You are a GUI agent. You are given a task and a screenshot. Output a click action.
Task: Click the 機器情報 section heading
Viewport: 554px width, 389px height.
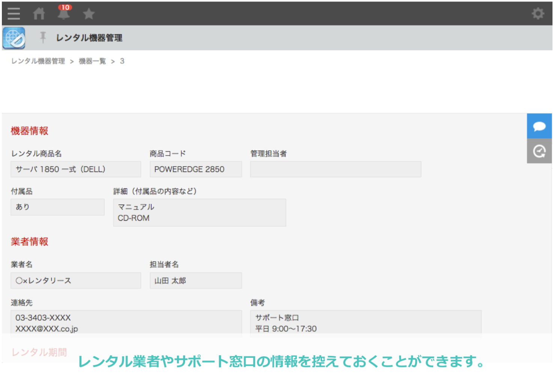click(x=30, y=131)
